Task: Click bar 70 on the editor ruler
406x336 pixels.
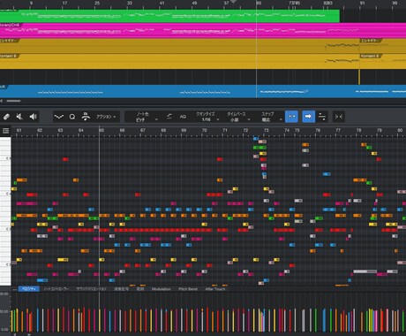Action: 204,130
